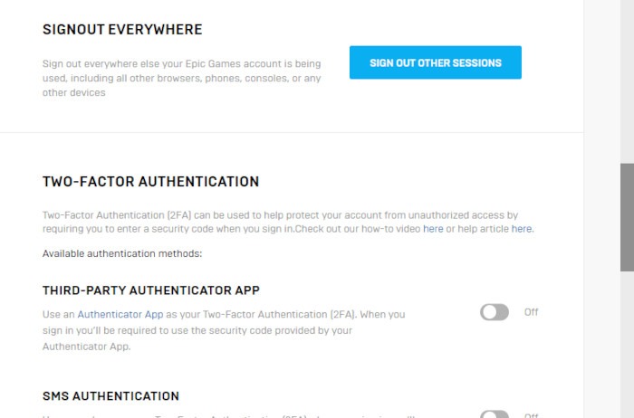Open the help article 'here' link

click(522, 229)
